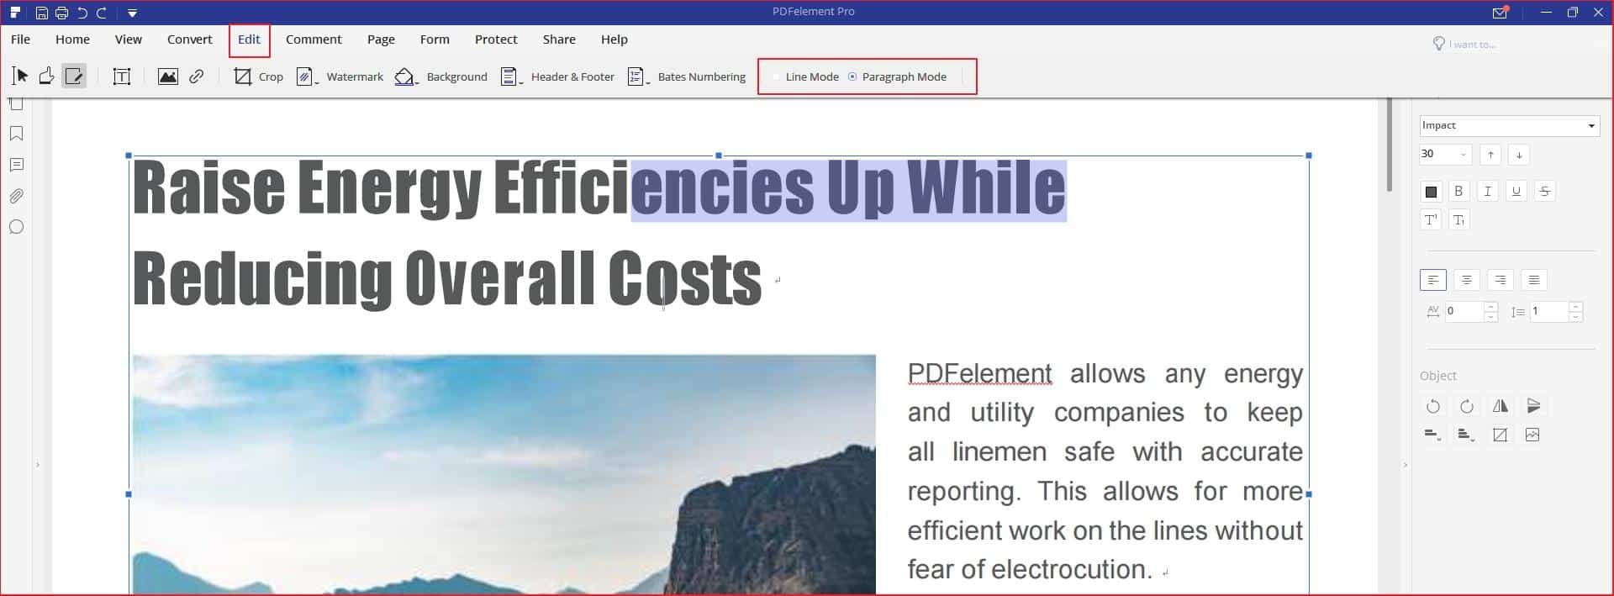Click the Crop button

[258, 76]
